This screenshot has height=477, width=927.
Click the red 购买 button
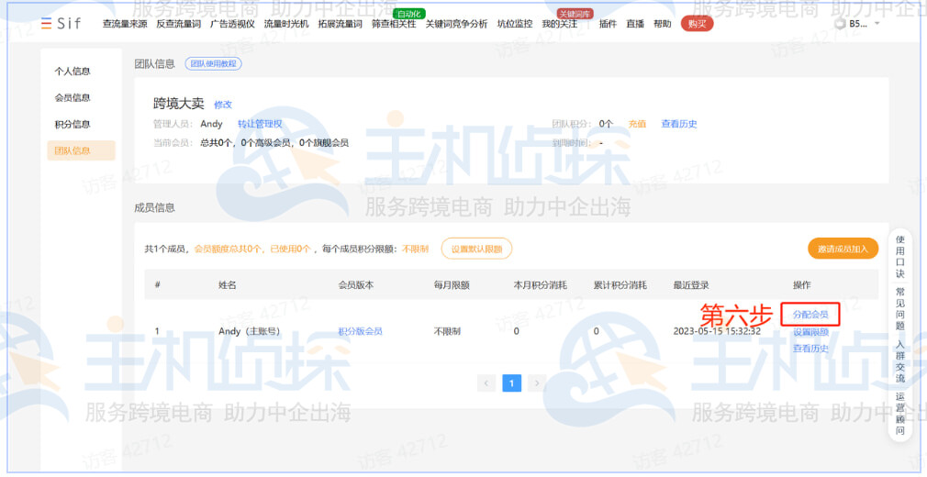[x=697, y=24]
